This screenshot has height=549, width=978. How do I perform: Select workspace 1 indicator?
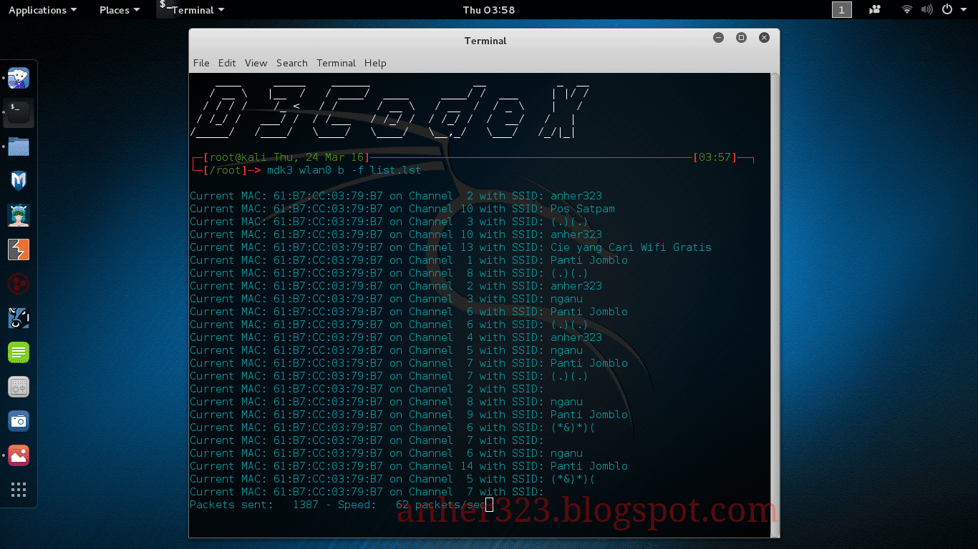841,9
